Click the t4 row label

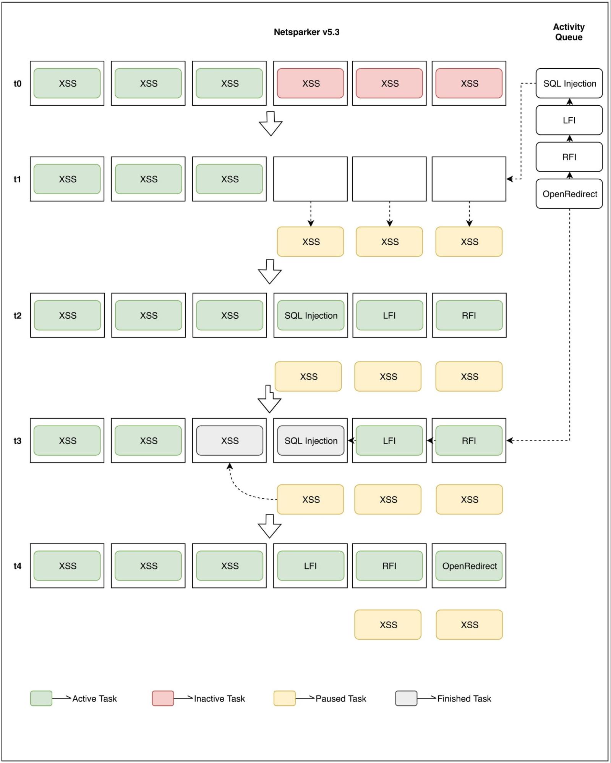pos(18,566)
